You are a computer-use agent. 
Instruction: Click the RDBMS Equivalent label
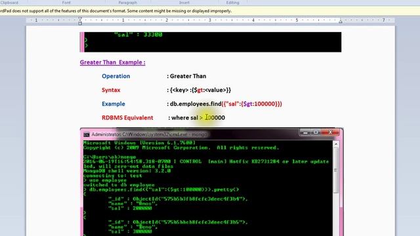tap(127, 118)
